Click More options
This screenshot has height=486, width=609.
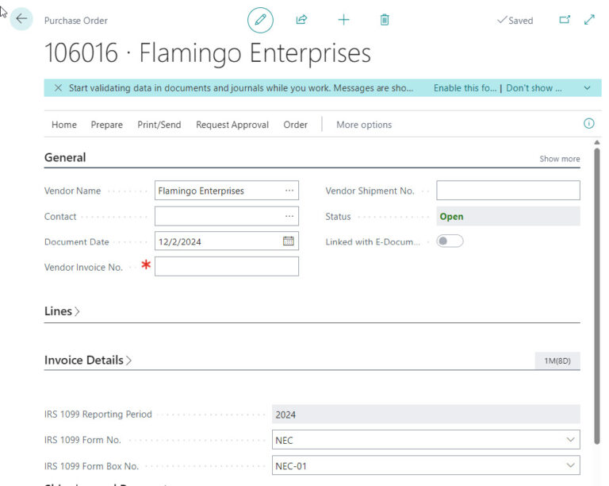[364, 125]
